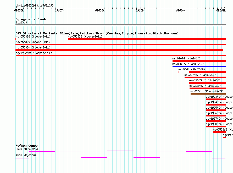Open the DGV Structural Variants track title
This screenshot has width=233, height=173.
click(97, 33)
